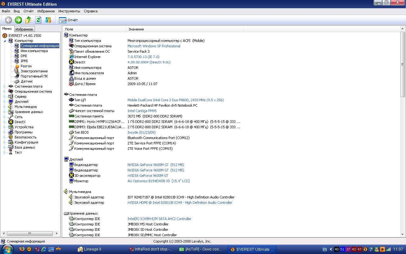Click the Электропитание plug icon
Image resolution: width=406 pixels, height=254 pixels.
tap(17, 71)
